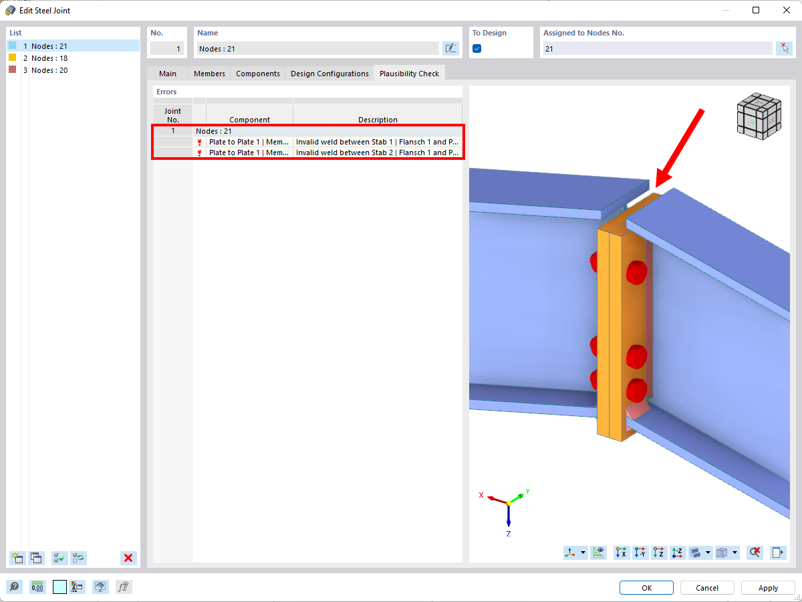Open axes display dropdown arrow
This screenshot has height=602, width=802.
[x=583, y=553]
